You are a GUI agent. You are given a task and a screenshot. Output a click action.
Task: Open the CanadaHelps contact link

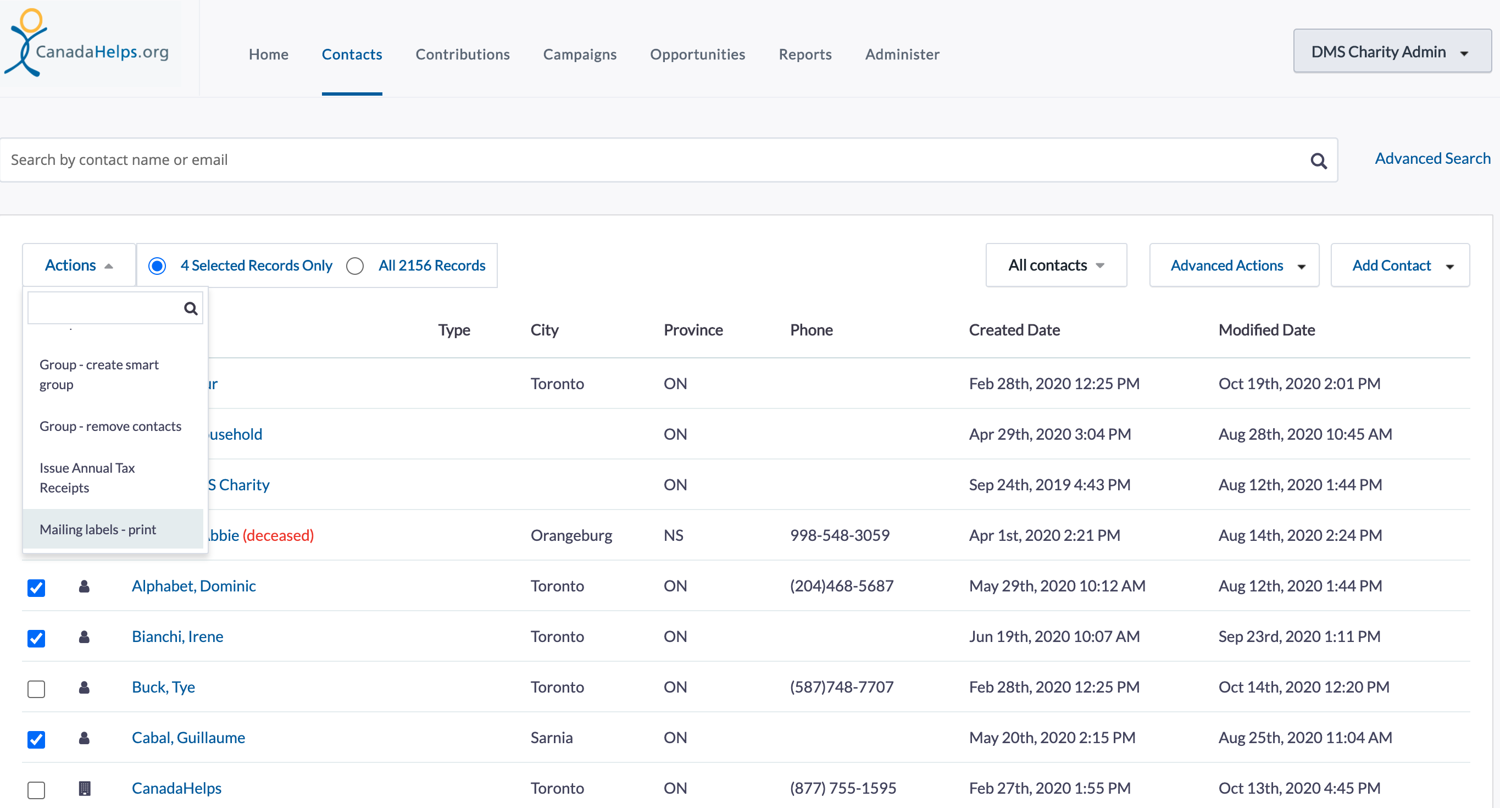tap(176, 789)
